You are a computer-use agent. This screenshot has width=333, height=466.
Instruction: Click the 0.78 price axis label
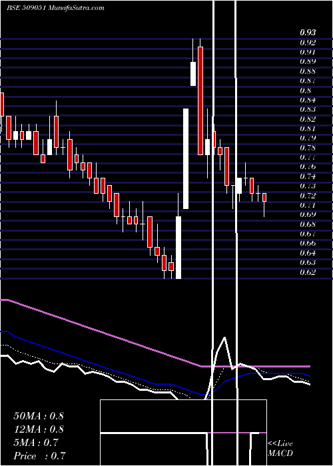[308, 147]
